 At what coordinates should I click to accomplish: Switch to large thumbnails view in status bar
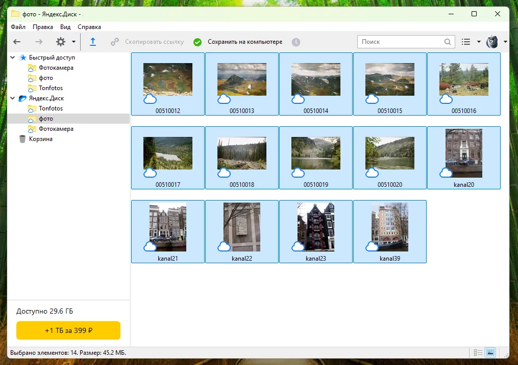tap(490, 352)
